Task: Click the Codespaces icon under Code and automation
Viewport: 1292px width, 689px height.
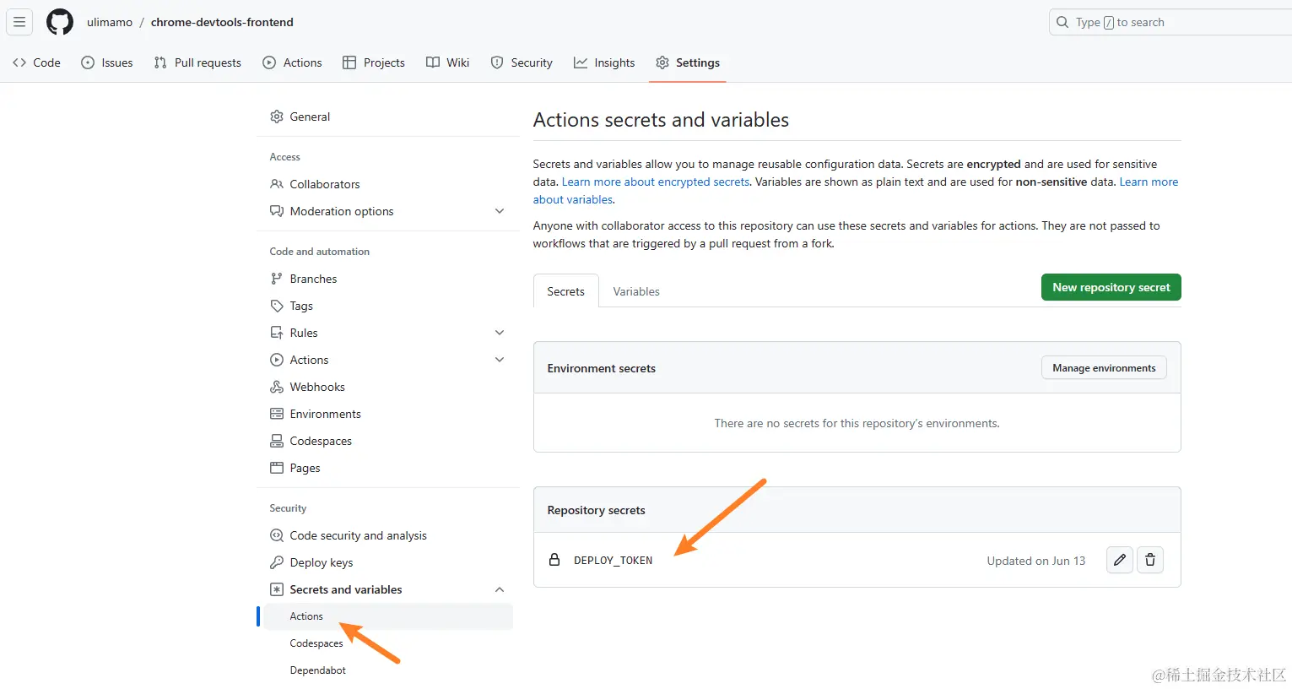Action: click(x=277, y=441)
